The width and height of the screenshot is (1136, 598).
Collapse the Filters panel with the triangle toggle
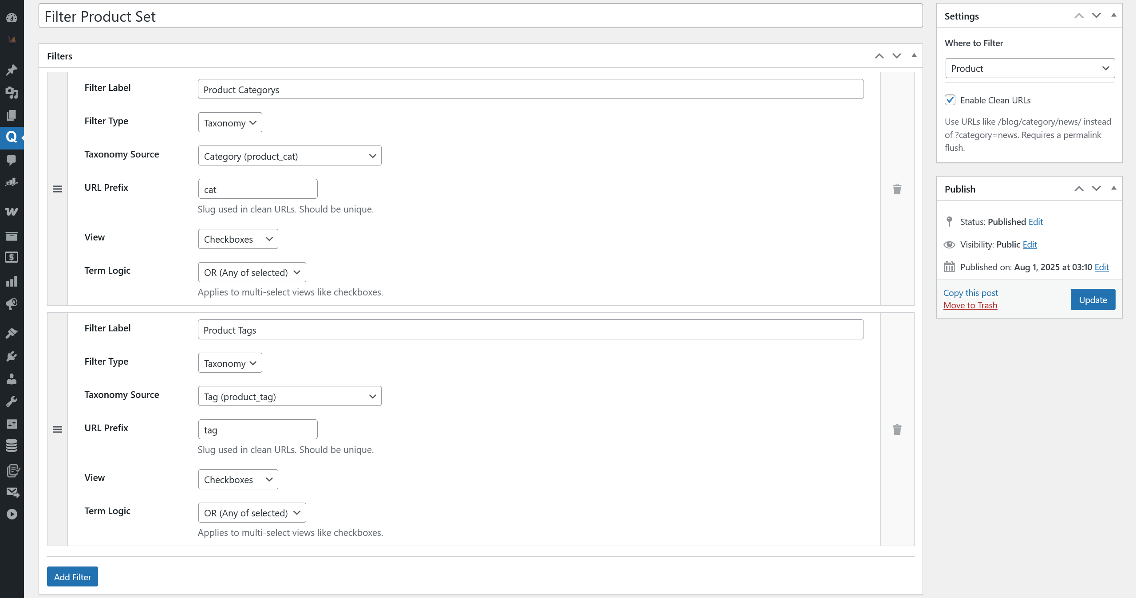click(914, 55)
